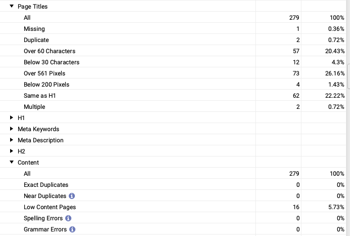The height and width of the screenshot is (236, 350).
Task: Click the vertical scrollbar handle
Action: (348, 76)
